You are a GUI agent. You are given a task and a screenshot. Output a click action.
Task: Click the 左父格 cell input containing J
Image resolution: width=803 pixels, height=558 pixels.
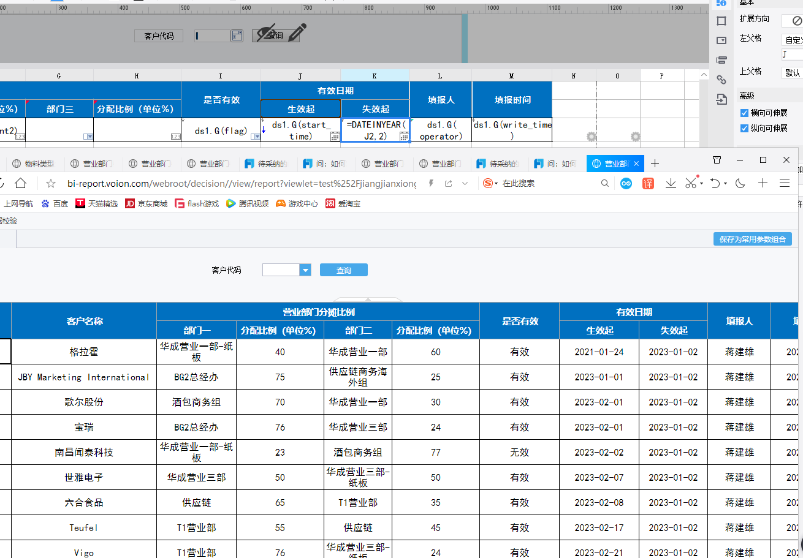(x=792, y=55)
